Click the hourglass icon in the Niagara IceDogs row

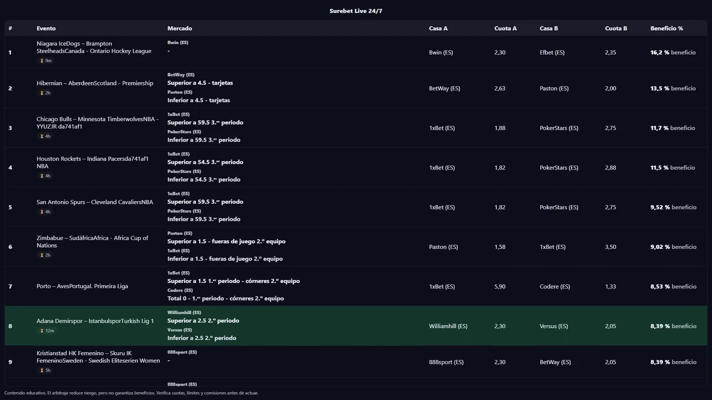[42, 61]
